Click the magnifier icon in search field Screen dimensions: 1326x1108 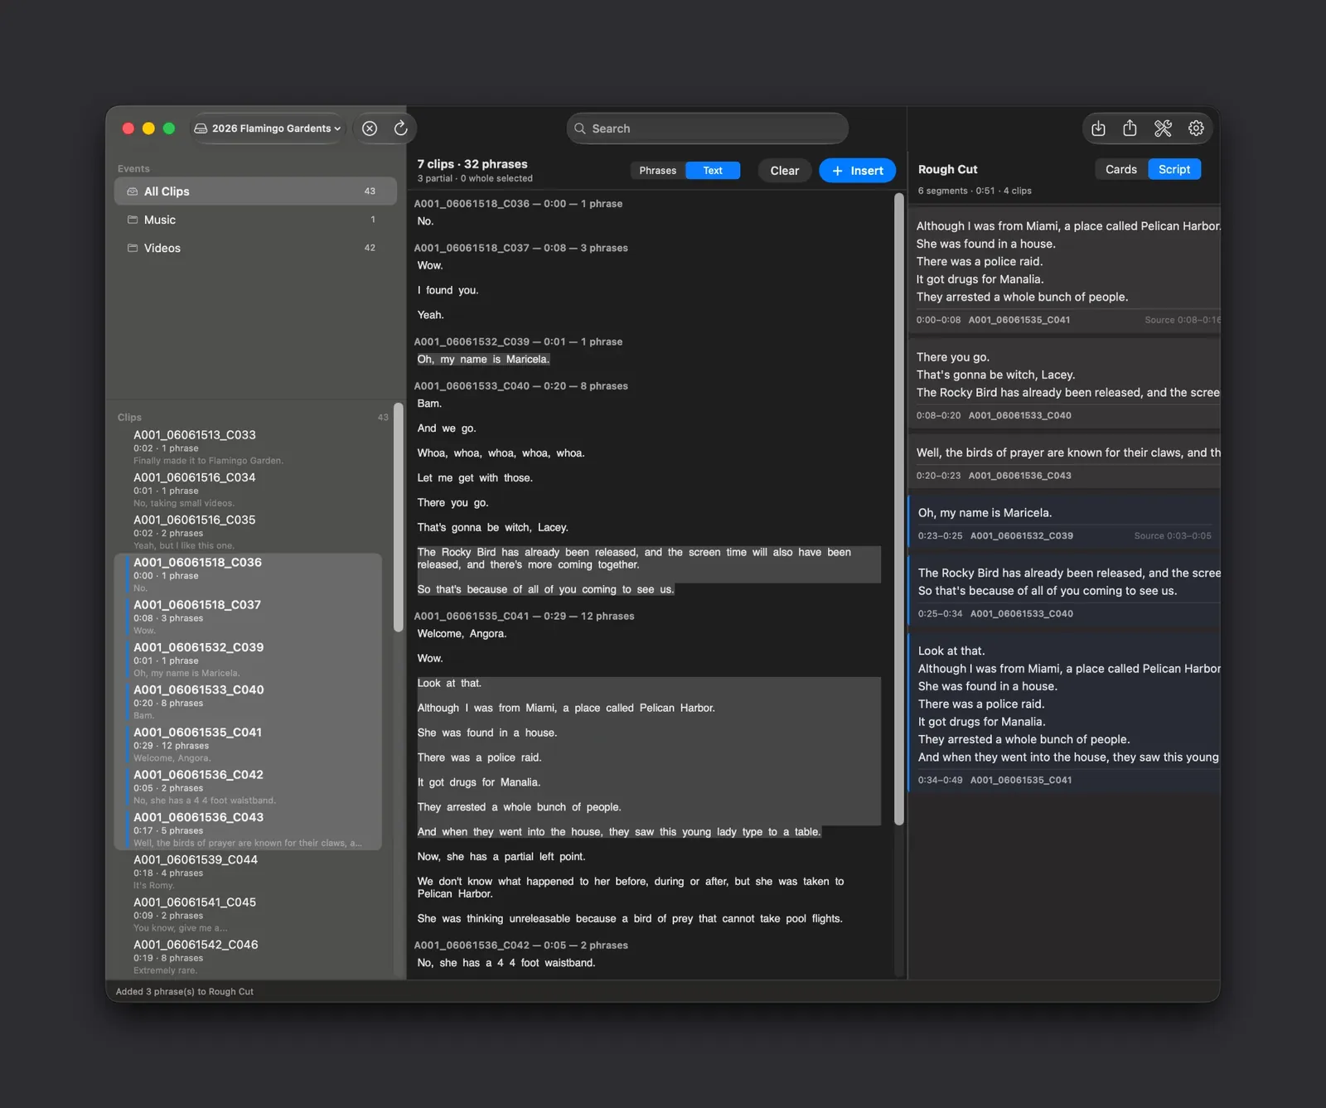click(580, 128)
